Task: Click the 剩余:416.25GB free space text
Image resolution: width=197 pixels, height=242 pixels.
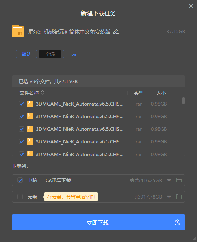Action: [x=146, y=180]
